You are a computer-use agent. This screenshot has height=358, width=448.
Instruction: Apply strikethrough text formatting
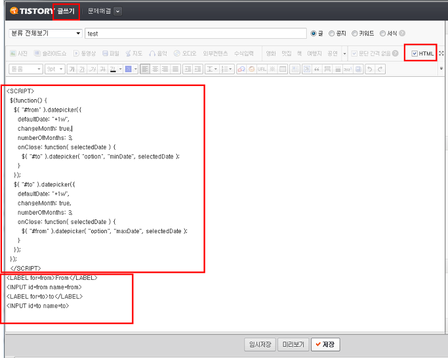(103, 69)
